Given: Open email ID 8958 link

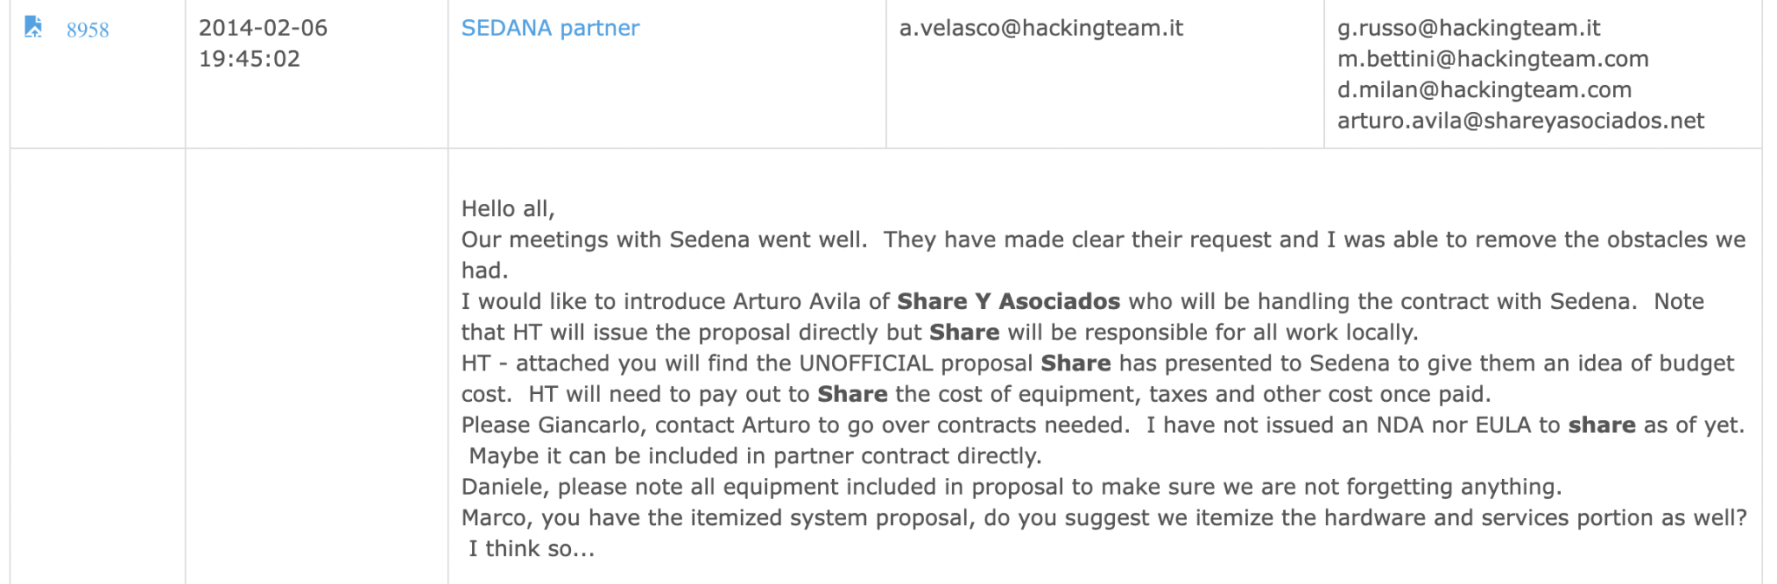Looking at the screenshot, I should [x=88, y=30].
